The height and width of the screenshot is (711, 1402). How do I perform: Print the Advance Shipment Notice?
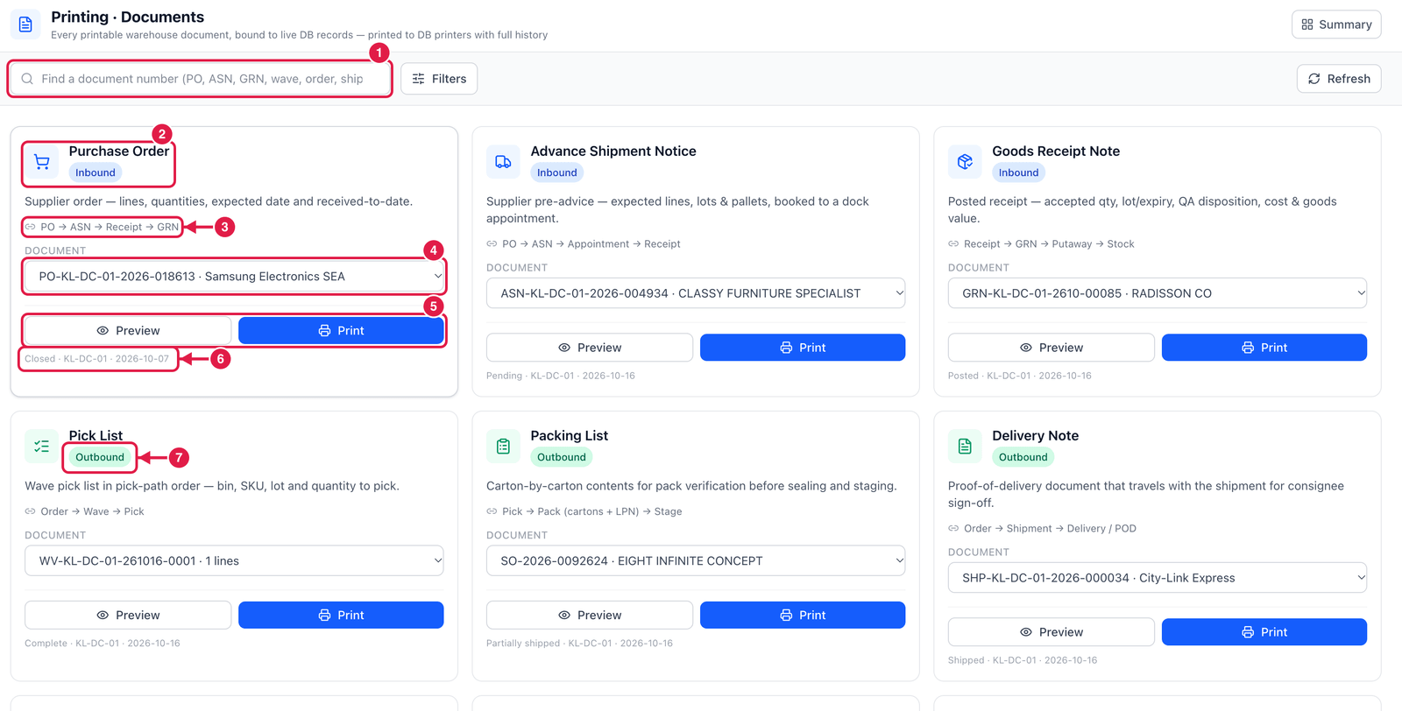click(803, 348)
